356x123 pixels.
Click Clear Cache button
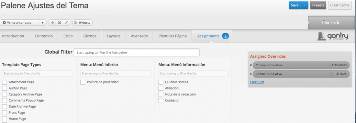click(x=339, y=5)
